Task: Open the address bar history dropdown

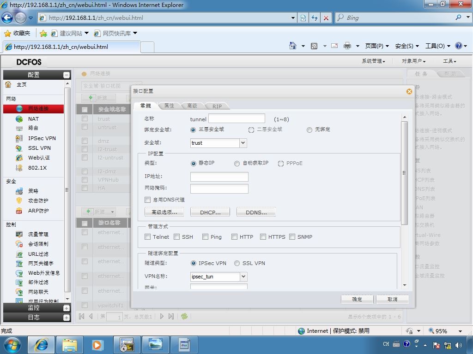Action: coord(292,18)
